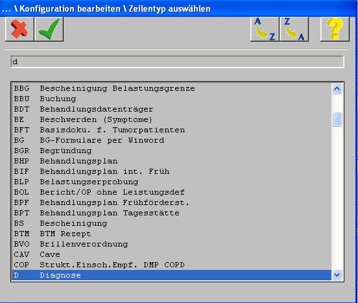The image size is (358, 303).
Task: Select the CAV Cave row
Action: pos(172,254)
